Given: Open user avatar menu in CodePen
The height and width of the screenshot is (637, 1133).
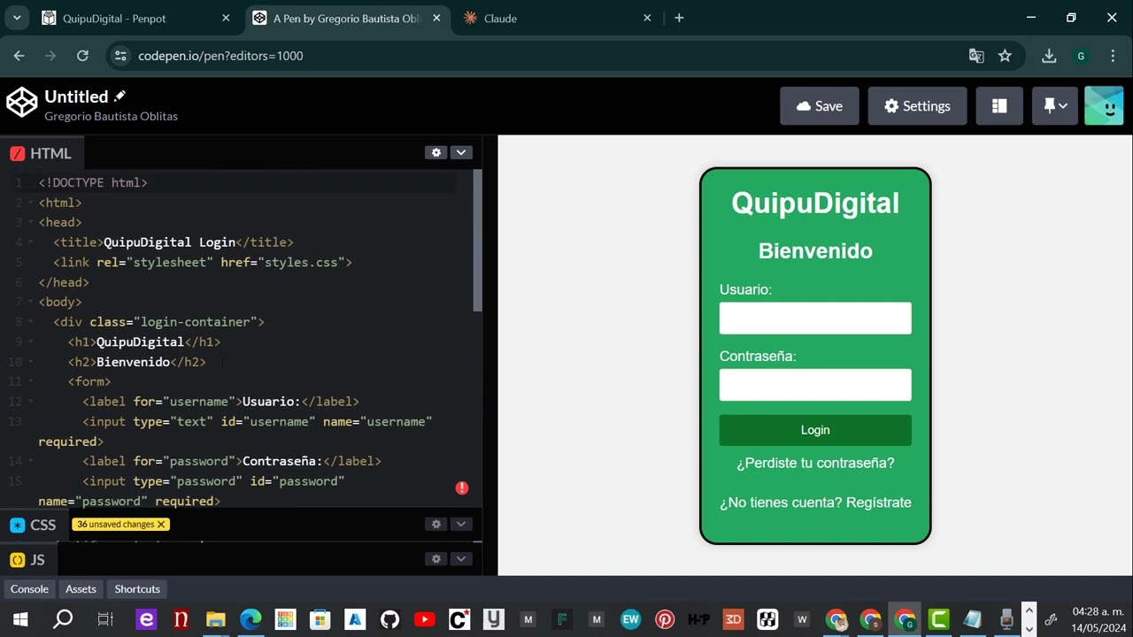Looking at the screenshot, I should (x=1104, y=106).
